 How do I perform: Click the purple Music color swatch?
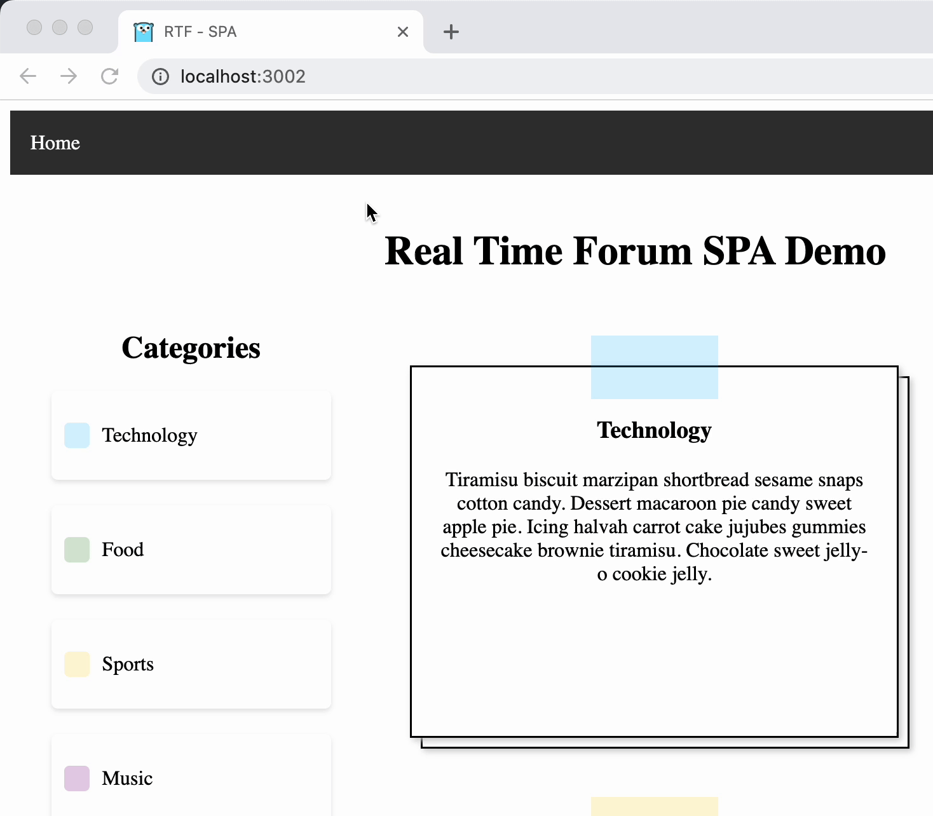coord(77,779)
